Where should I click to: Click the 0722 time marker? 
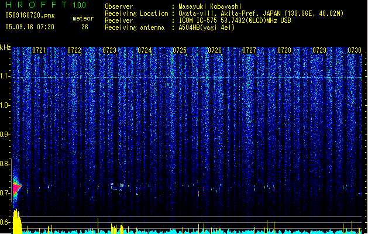pos(74,50)
